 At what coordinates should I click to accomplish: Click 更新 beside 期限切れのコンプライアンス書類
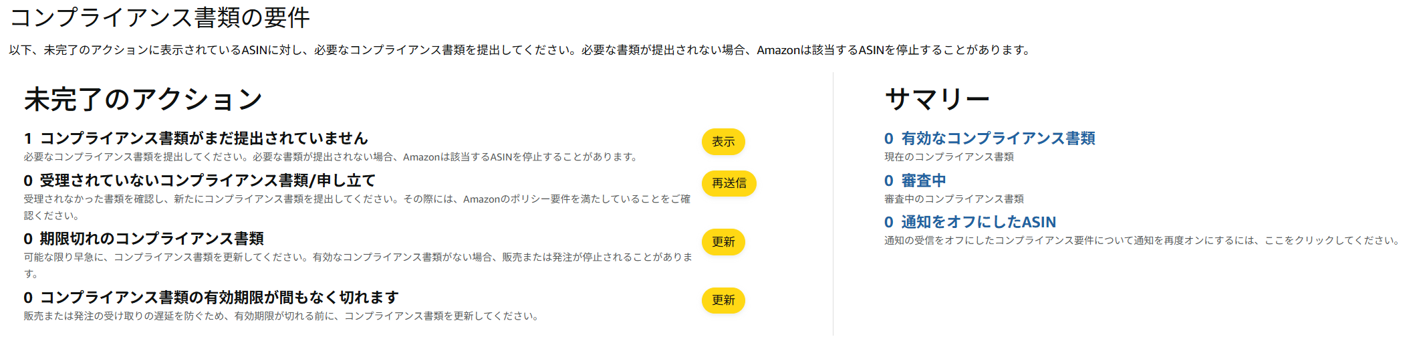coord(723,241)
